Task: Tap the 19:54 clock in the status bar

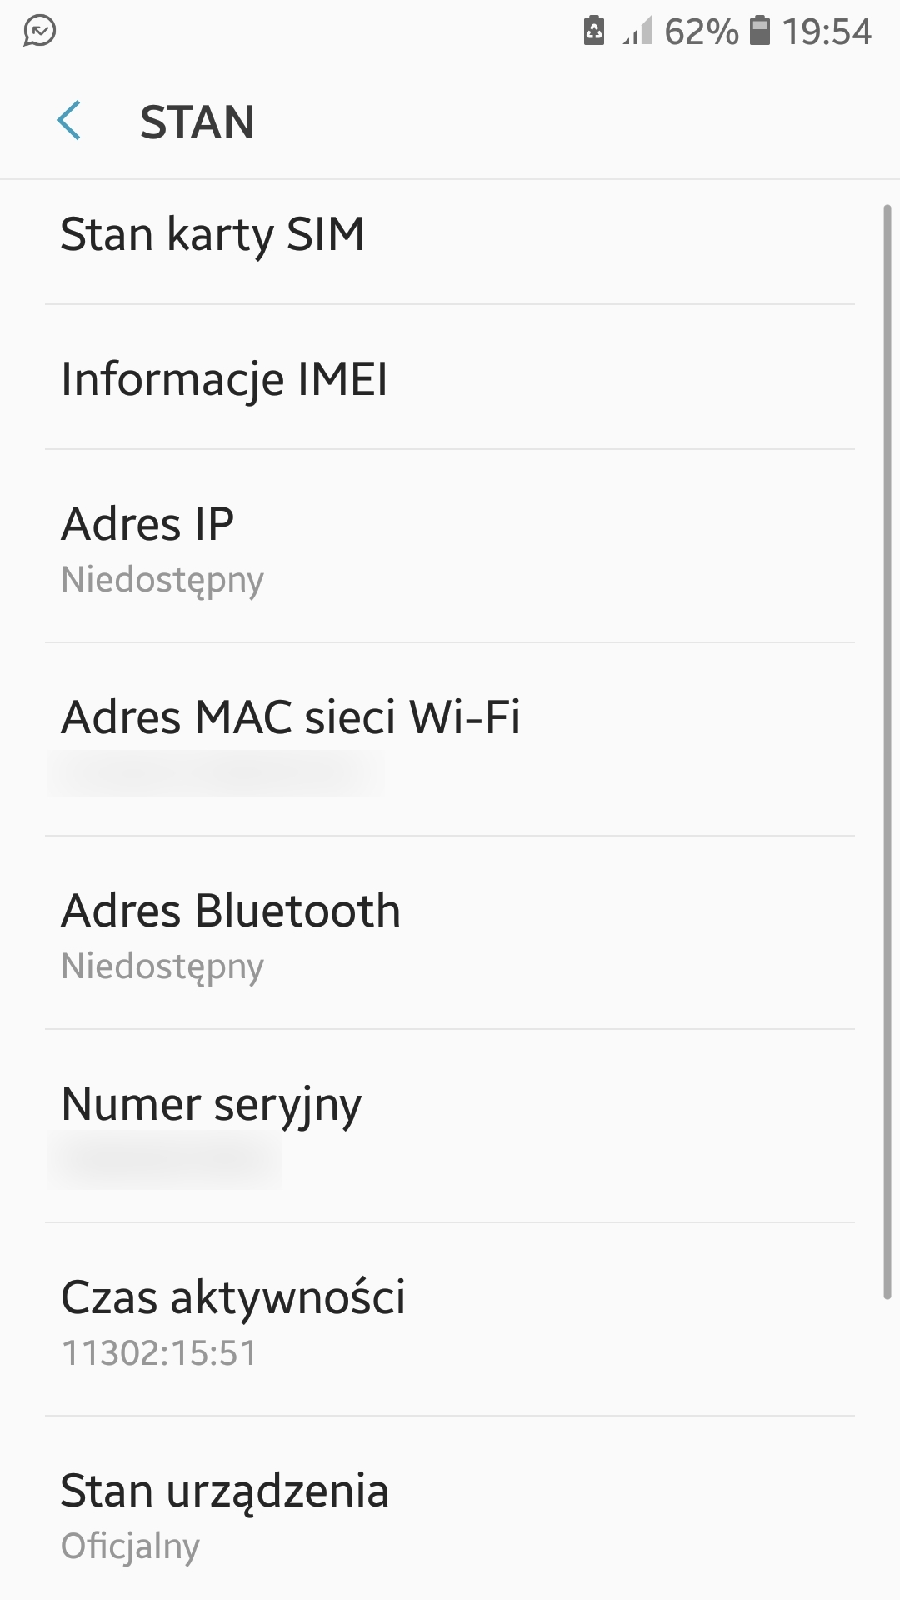Action: [827, 32]
